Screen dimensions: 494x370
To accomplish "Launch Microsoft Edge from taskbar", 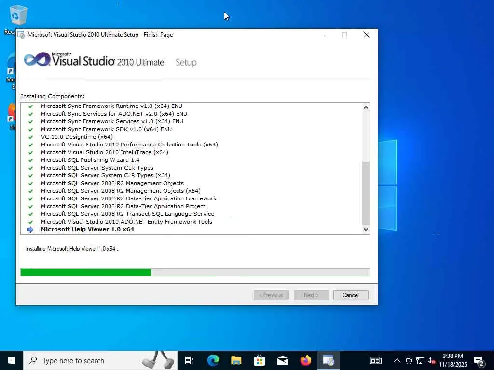I will [x=213, y=360].
